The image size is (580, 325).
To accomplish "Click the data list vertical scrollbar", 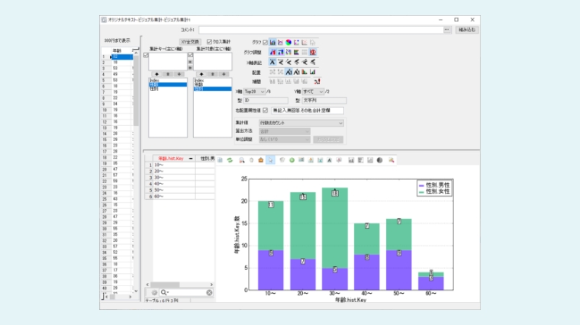I will click(x=136, y=172).
